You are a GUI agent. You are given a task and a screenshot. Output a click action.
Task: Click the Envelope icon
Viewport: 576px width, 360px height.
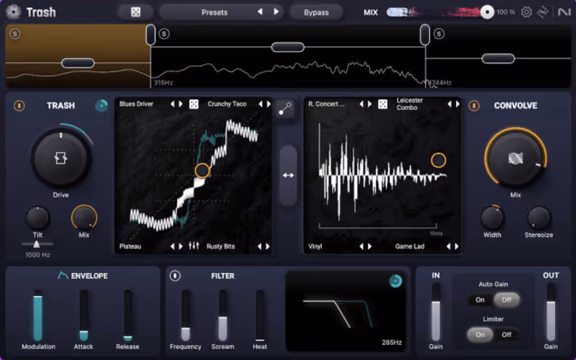tap(63, 275)
